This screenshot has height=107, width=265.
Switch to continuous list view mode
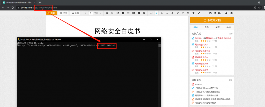tap(128, 13)
